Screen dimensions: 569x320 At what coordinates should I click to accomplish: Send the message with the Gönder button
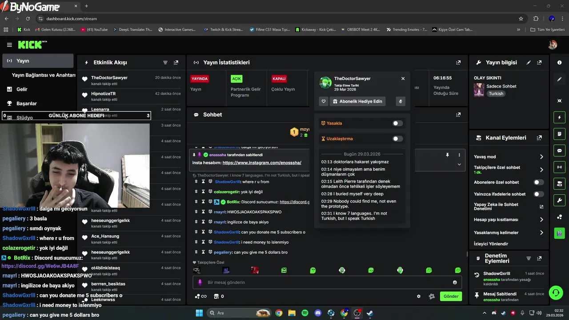pyautogui.click(x=451, y=296)
